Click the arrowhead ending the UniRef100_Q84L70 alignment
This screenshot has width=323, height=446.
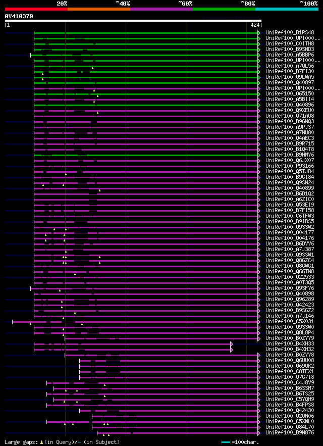click(x=259, y=427)
